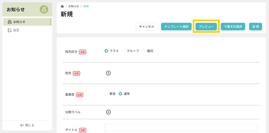This screenshot has width=269, height=133.
Task: Open the 設定 sidebar menu item
Action: click(16, 30)
